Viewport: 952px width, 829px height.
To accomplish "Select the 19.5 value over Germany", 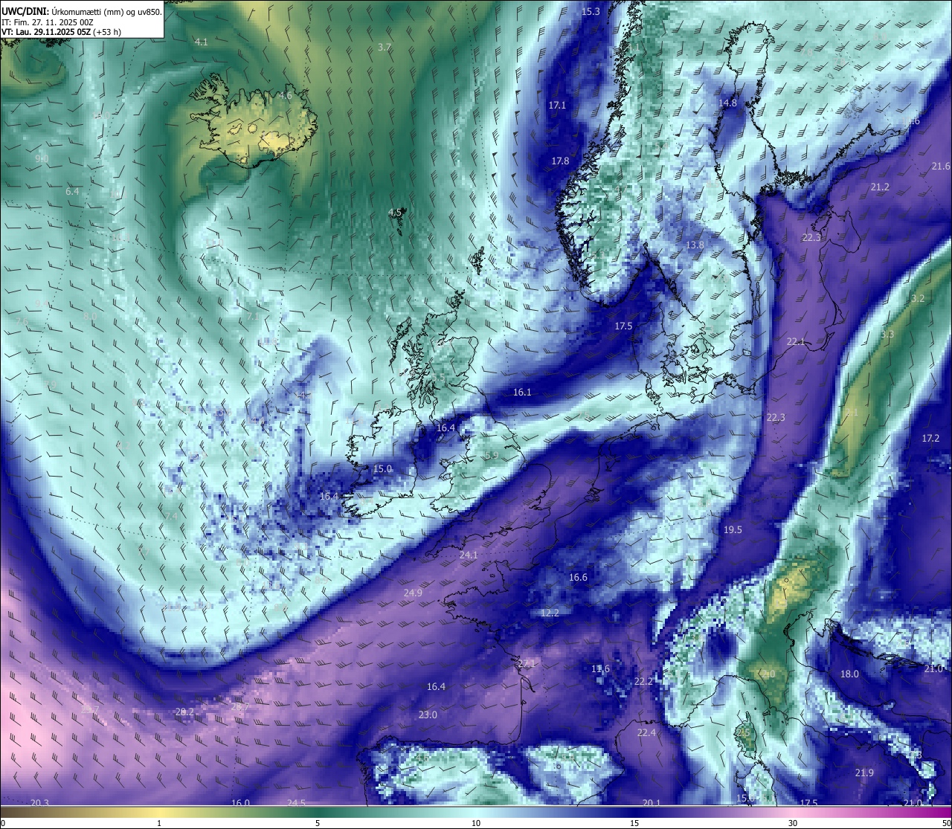I will [733, 530].
